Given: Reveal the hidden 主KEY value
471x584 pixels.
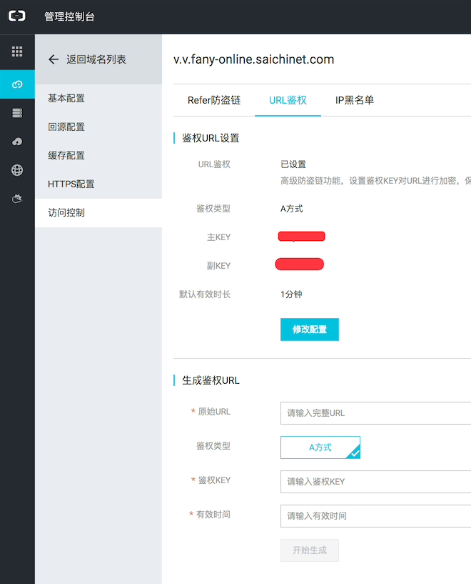Looking at the screenshot, I should (301, 237).
